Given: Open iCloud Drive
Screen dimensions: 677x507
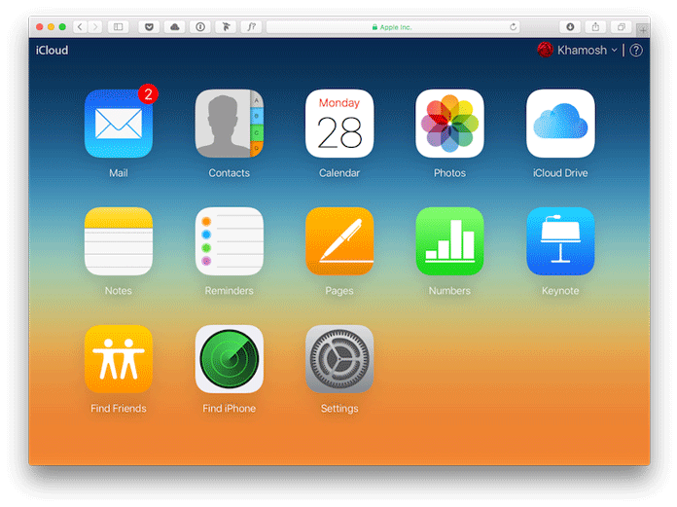Looking at the screenshot, I should pyautogui.click(x=560, y=124).
